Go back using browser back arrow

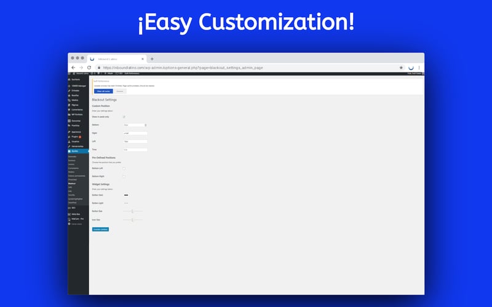73,68
